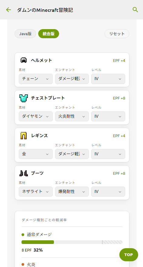This screenshot has height=267, width=143.
Task: Click the golden leggings icon
Action: click(23, 136)
